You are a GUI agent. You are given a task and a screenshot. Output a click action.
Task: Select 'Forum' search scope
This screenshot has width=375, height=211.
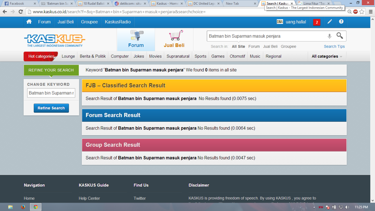click(x=254, y=46)
